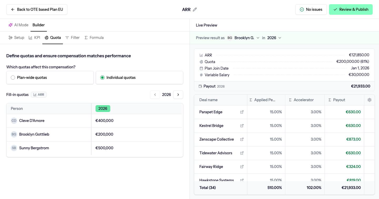The image size is (379, 199).
Task: Click the Payout column header
Action: 344,100
